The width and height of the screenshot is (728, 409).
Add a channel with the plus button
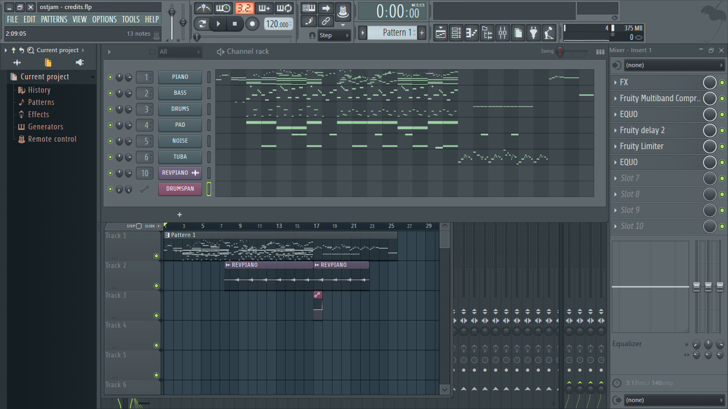click(x=180, y=215)
